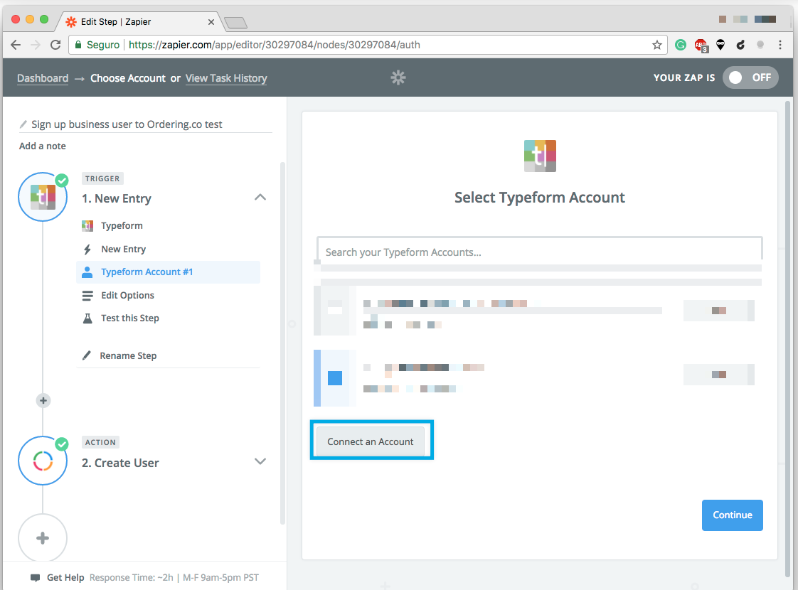This screenshot has width=798, height=590.
Task: Expand the Create User action step
Action: [260, 461]
